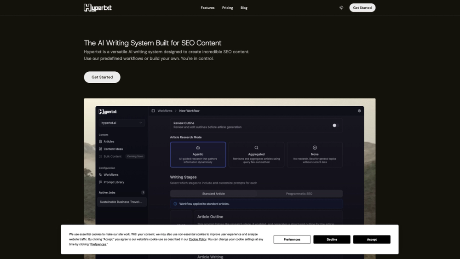Click the Active Jobs count badge

(143, 193)
